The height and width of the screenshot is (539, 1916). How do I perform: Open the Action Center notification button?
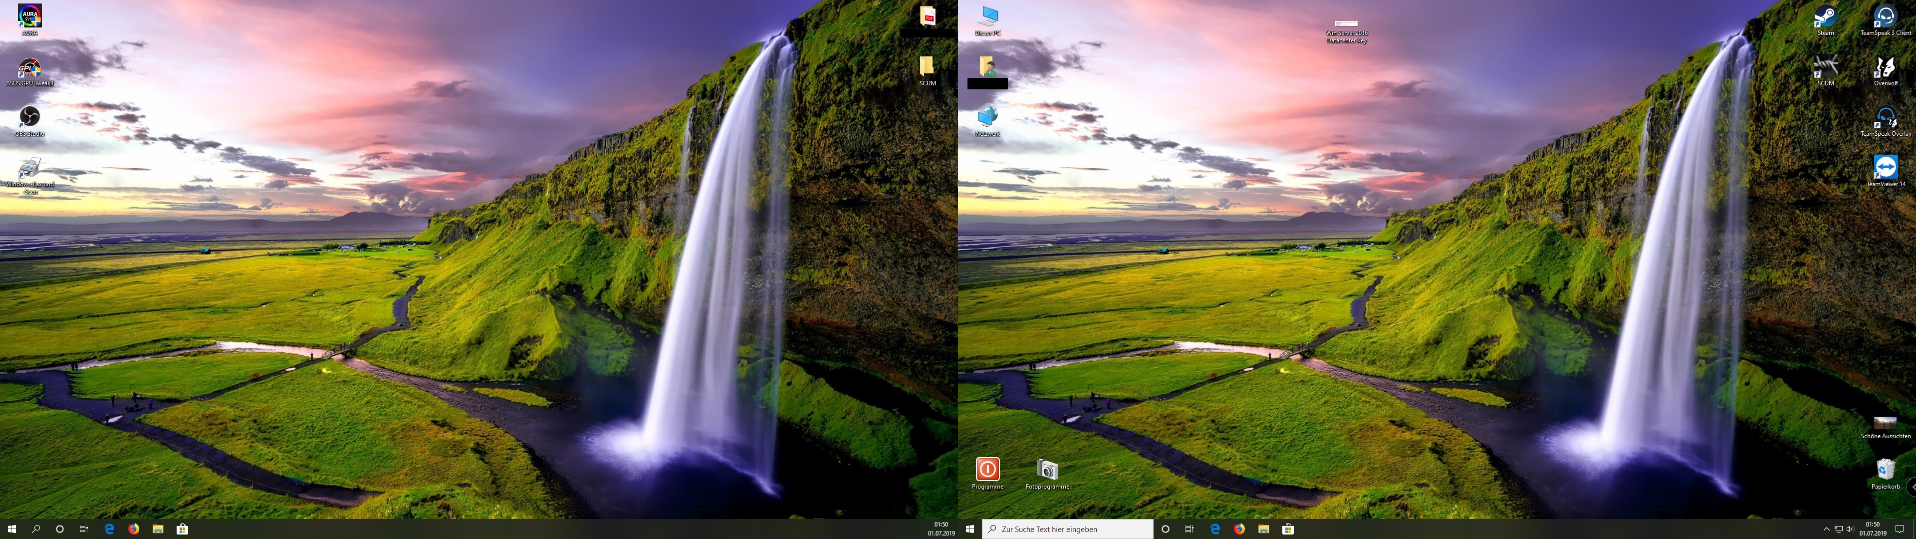(x=1899, y=530)
